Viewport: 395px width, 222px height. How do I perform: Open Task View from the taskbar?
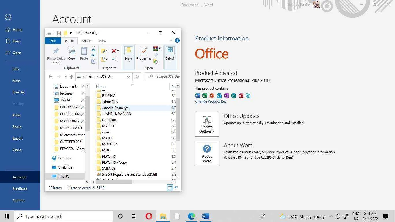134,216
